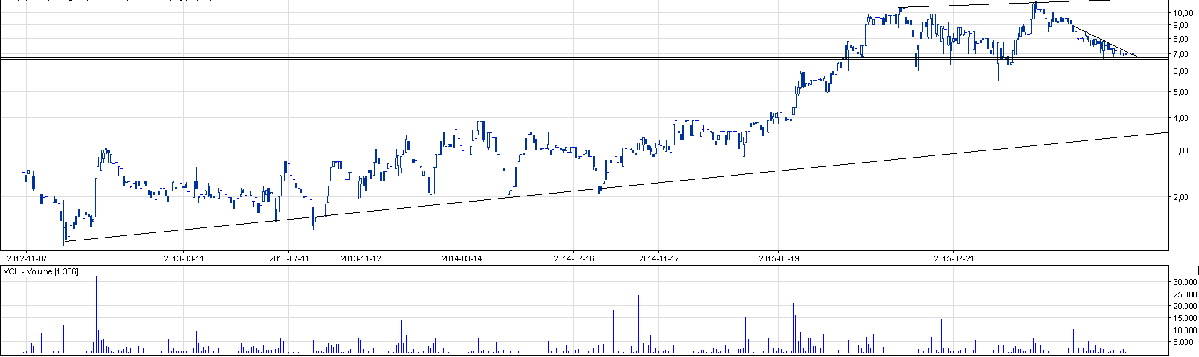Click the 2013-07-11 date label
Screen dimensions: 1199x357
(288, 258)
